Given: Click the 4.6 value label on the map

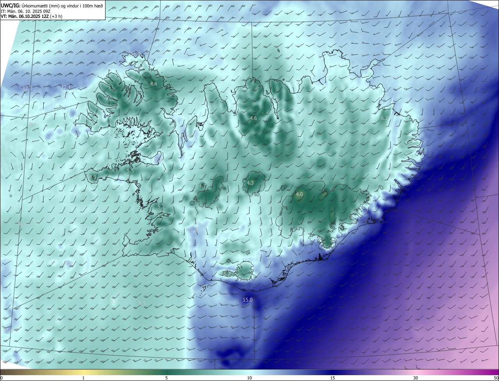Looking at the screenshot, I should pyautogui.click(x=253, y=118).
